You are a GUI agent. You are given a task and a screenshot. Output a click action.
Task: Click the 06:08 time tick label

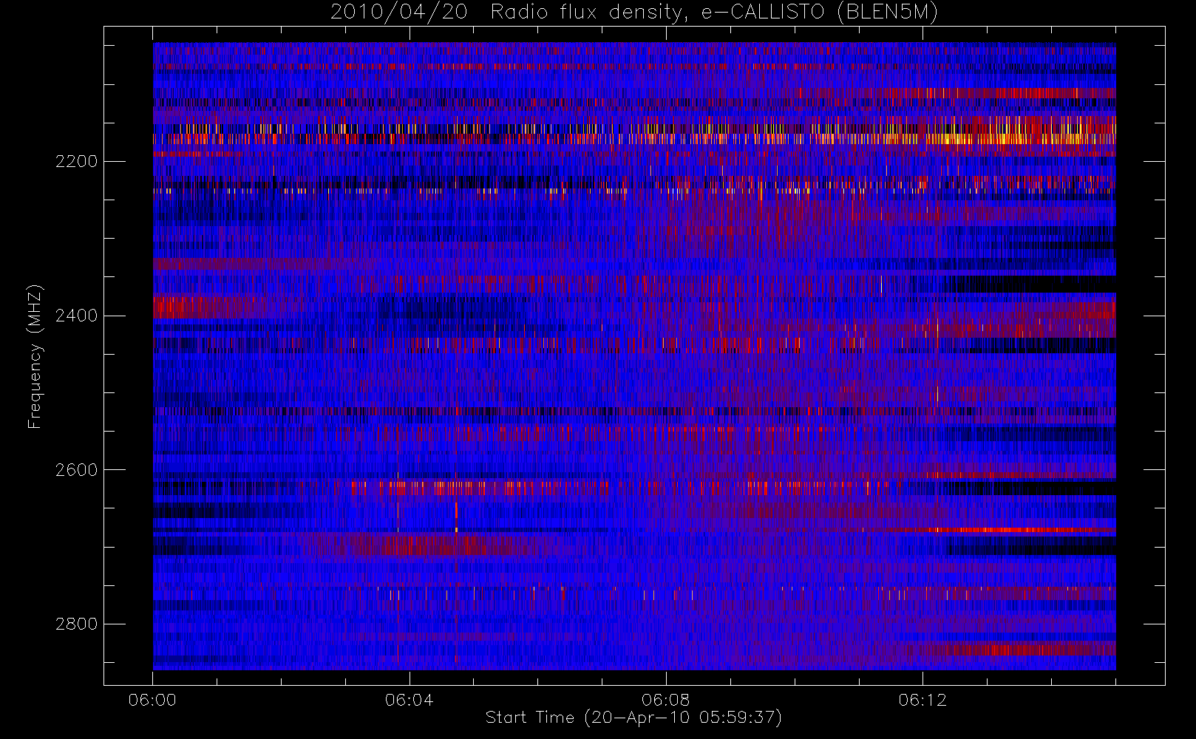coord(665,700)
